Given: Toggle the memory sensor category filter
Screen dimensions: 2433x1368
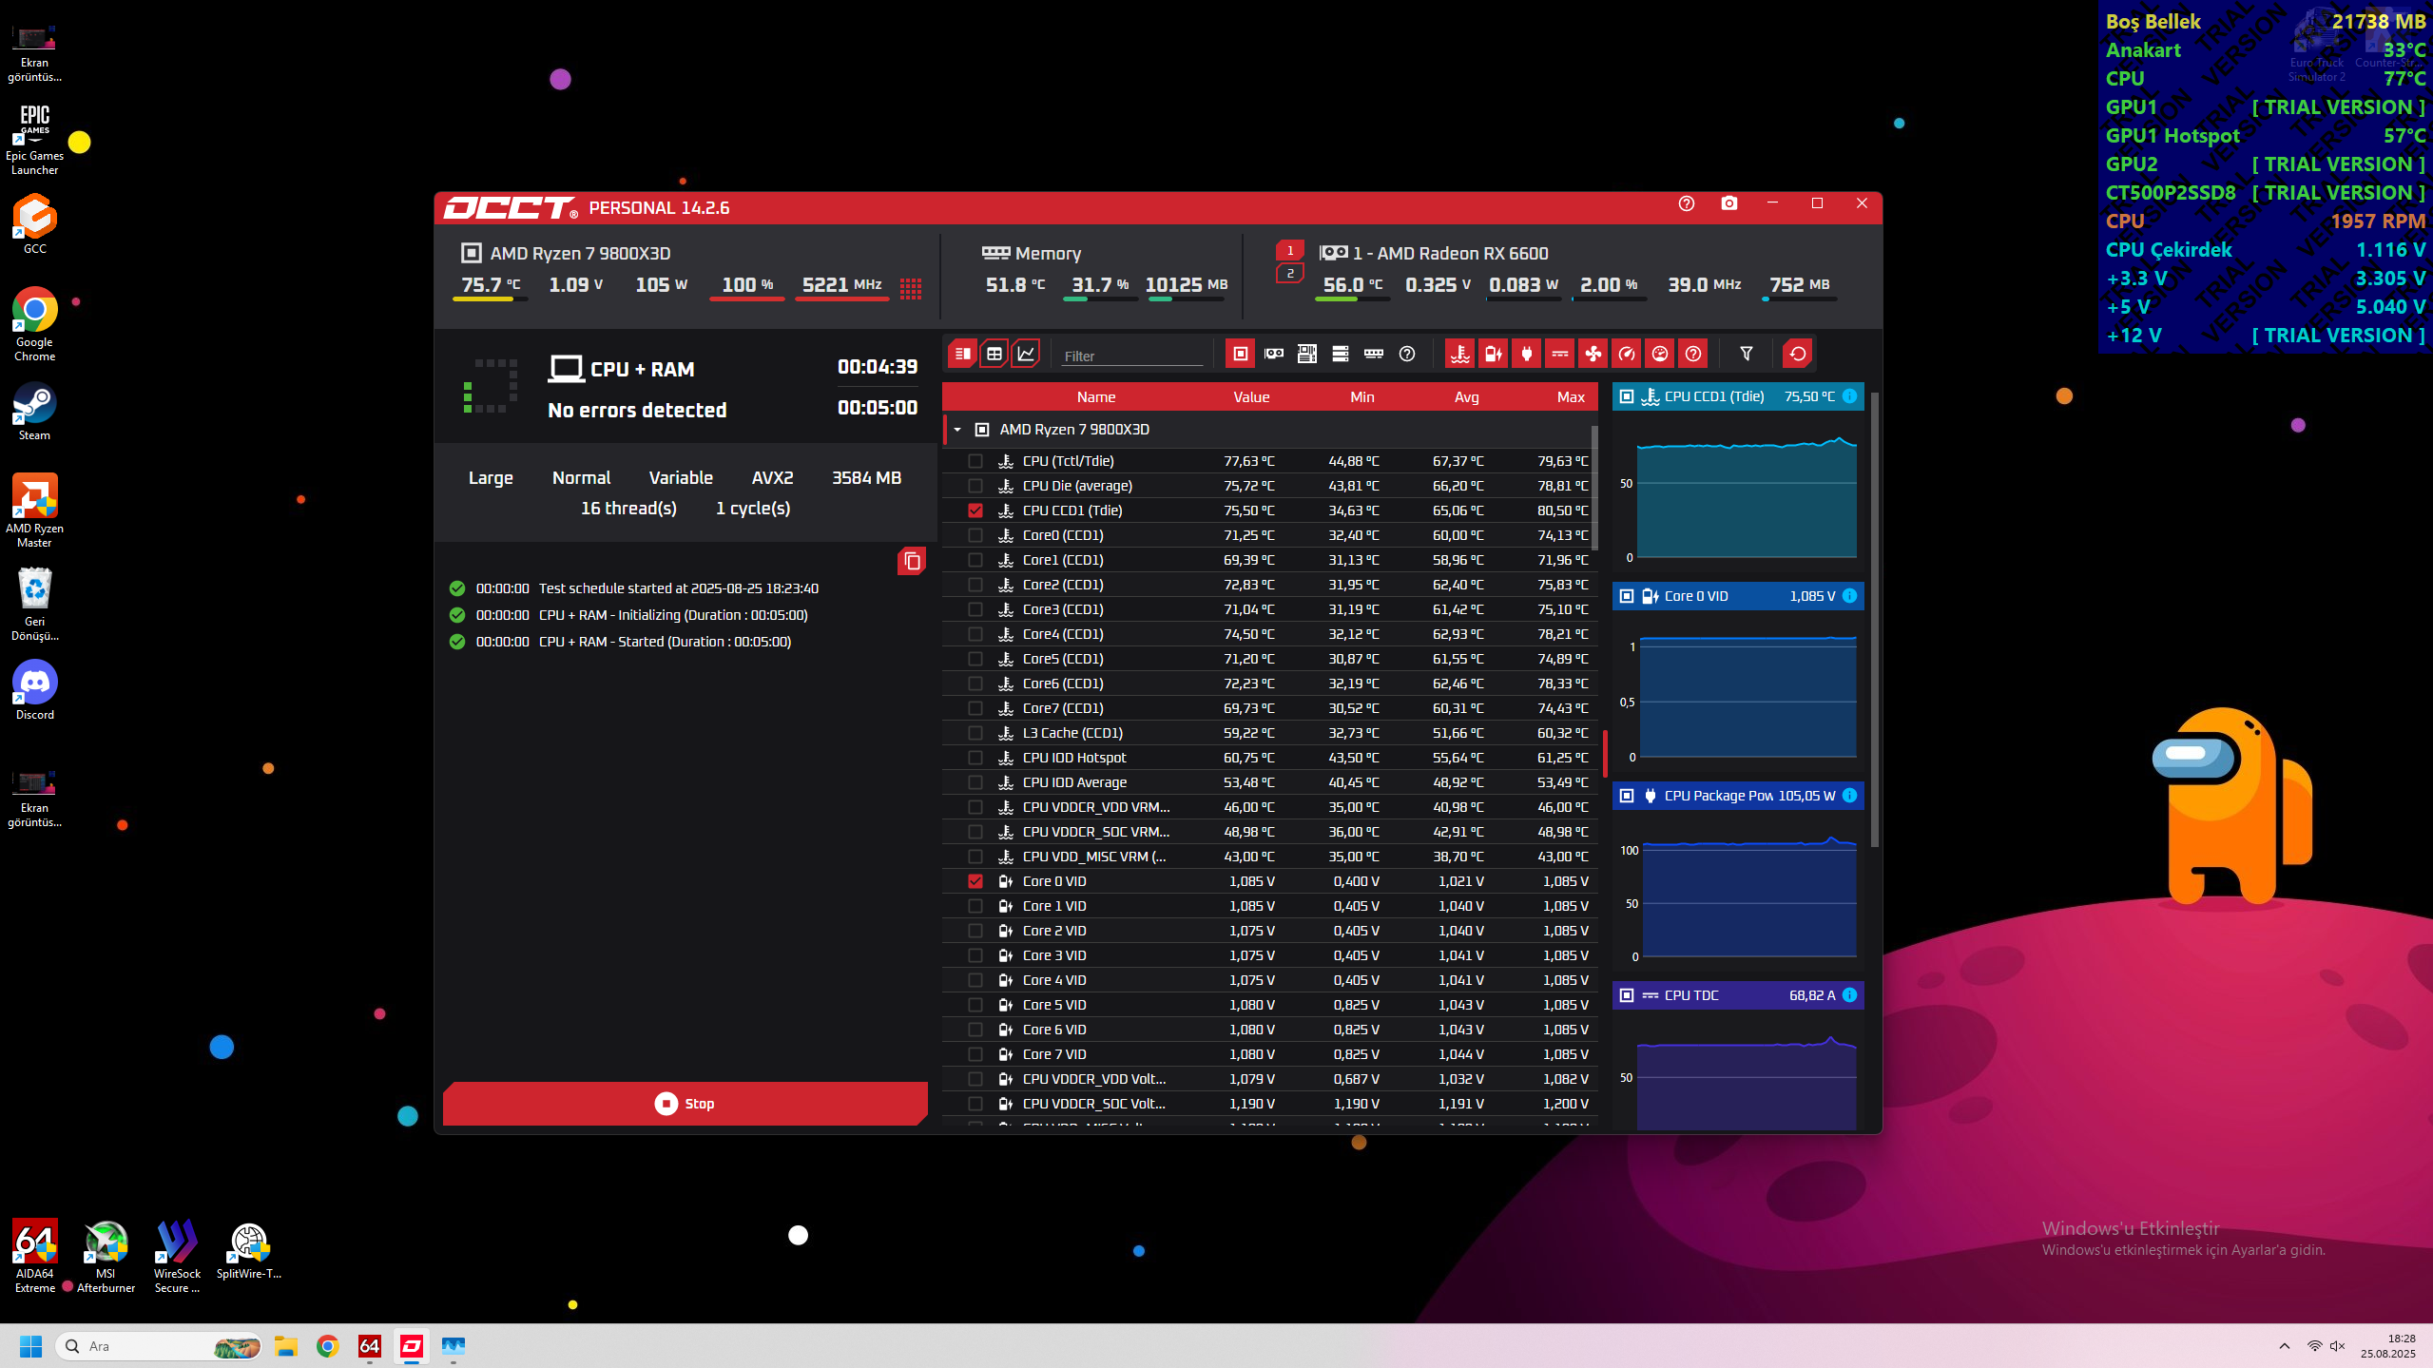Looking at the screenshot, I should pos(1374,354).
